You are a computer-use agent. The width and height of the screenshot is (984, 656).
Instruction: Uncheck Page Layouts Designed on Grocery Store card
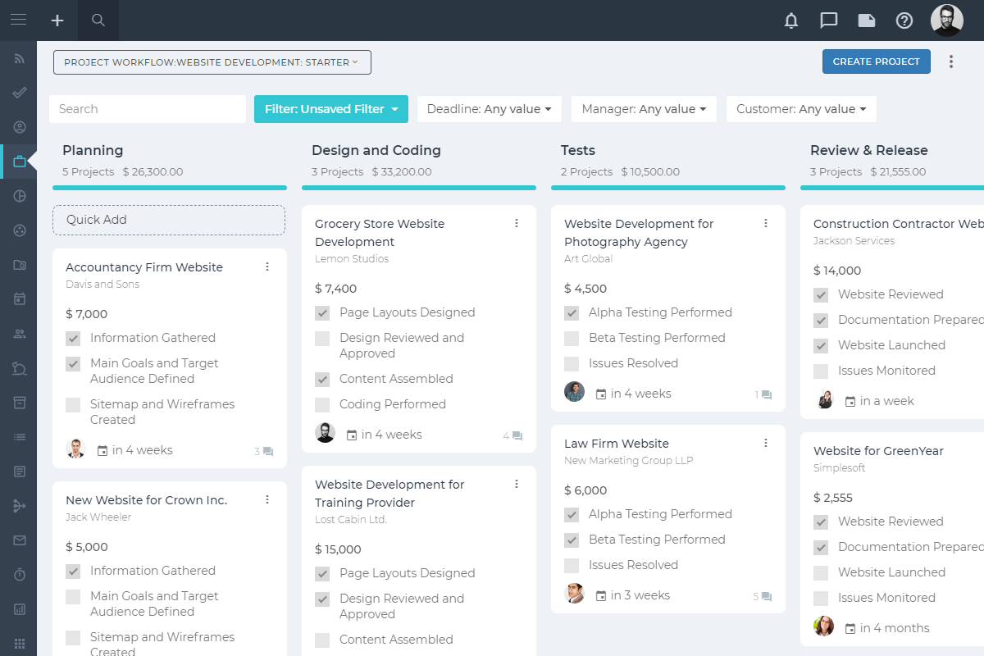(x=322, y=312)
